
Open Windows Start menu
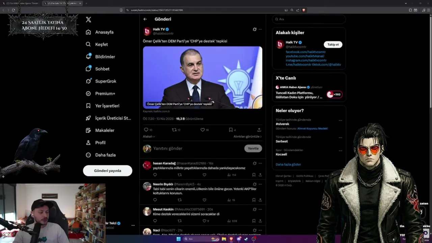(x=179, y=239)
